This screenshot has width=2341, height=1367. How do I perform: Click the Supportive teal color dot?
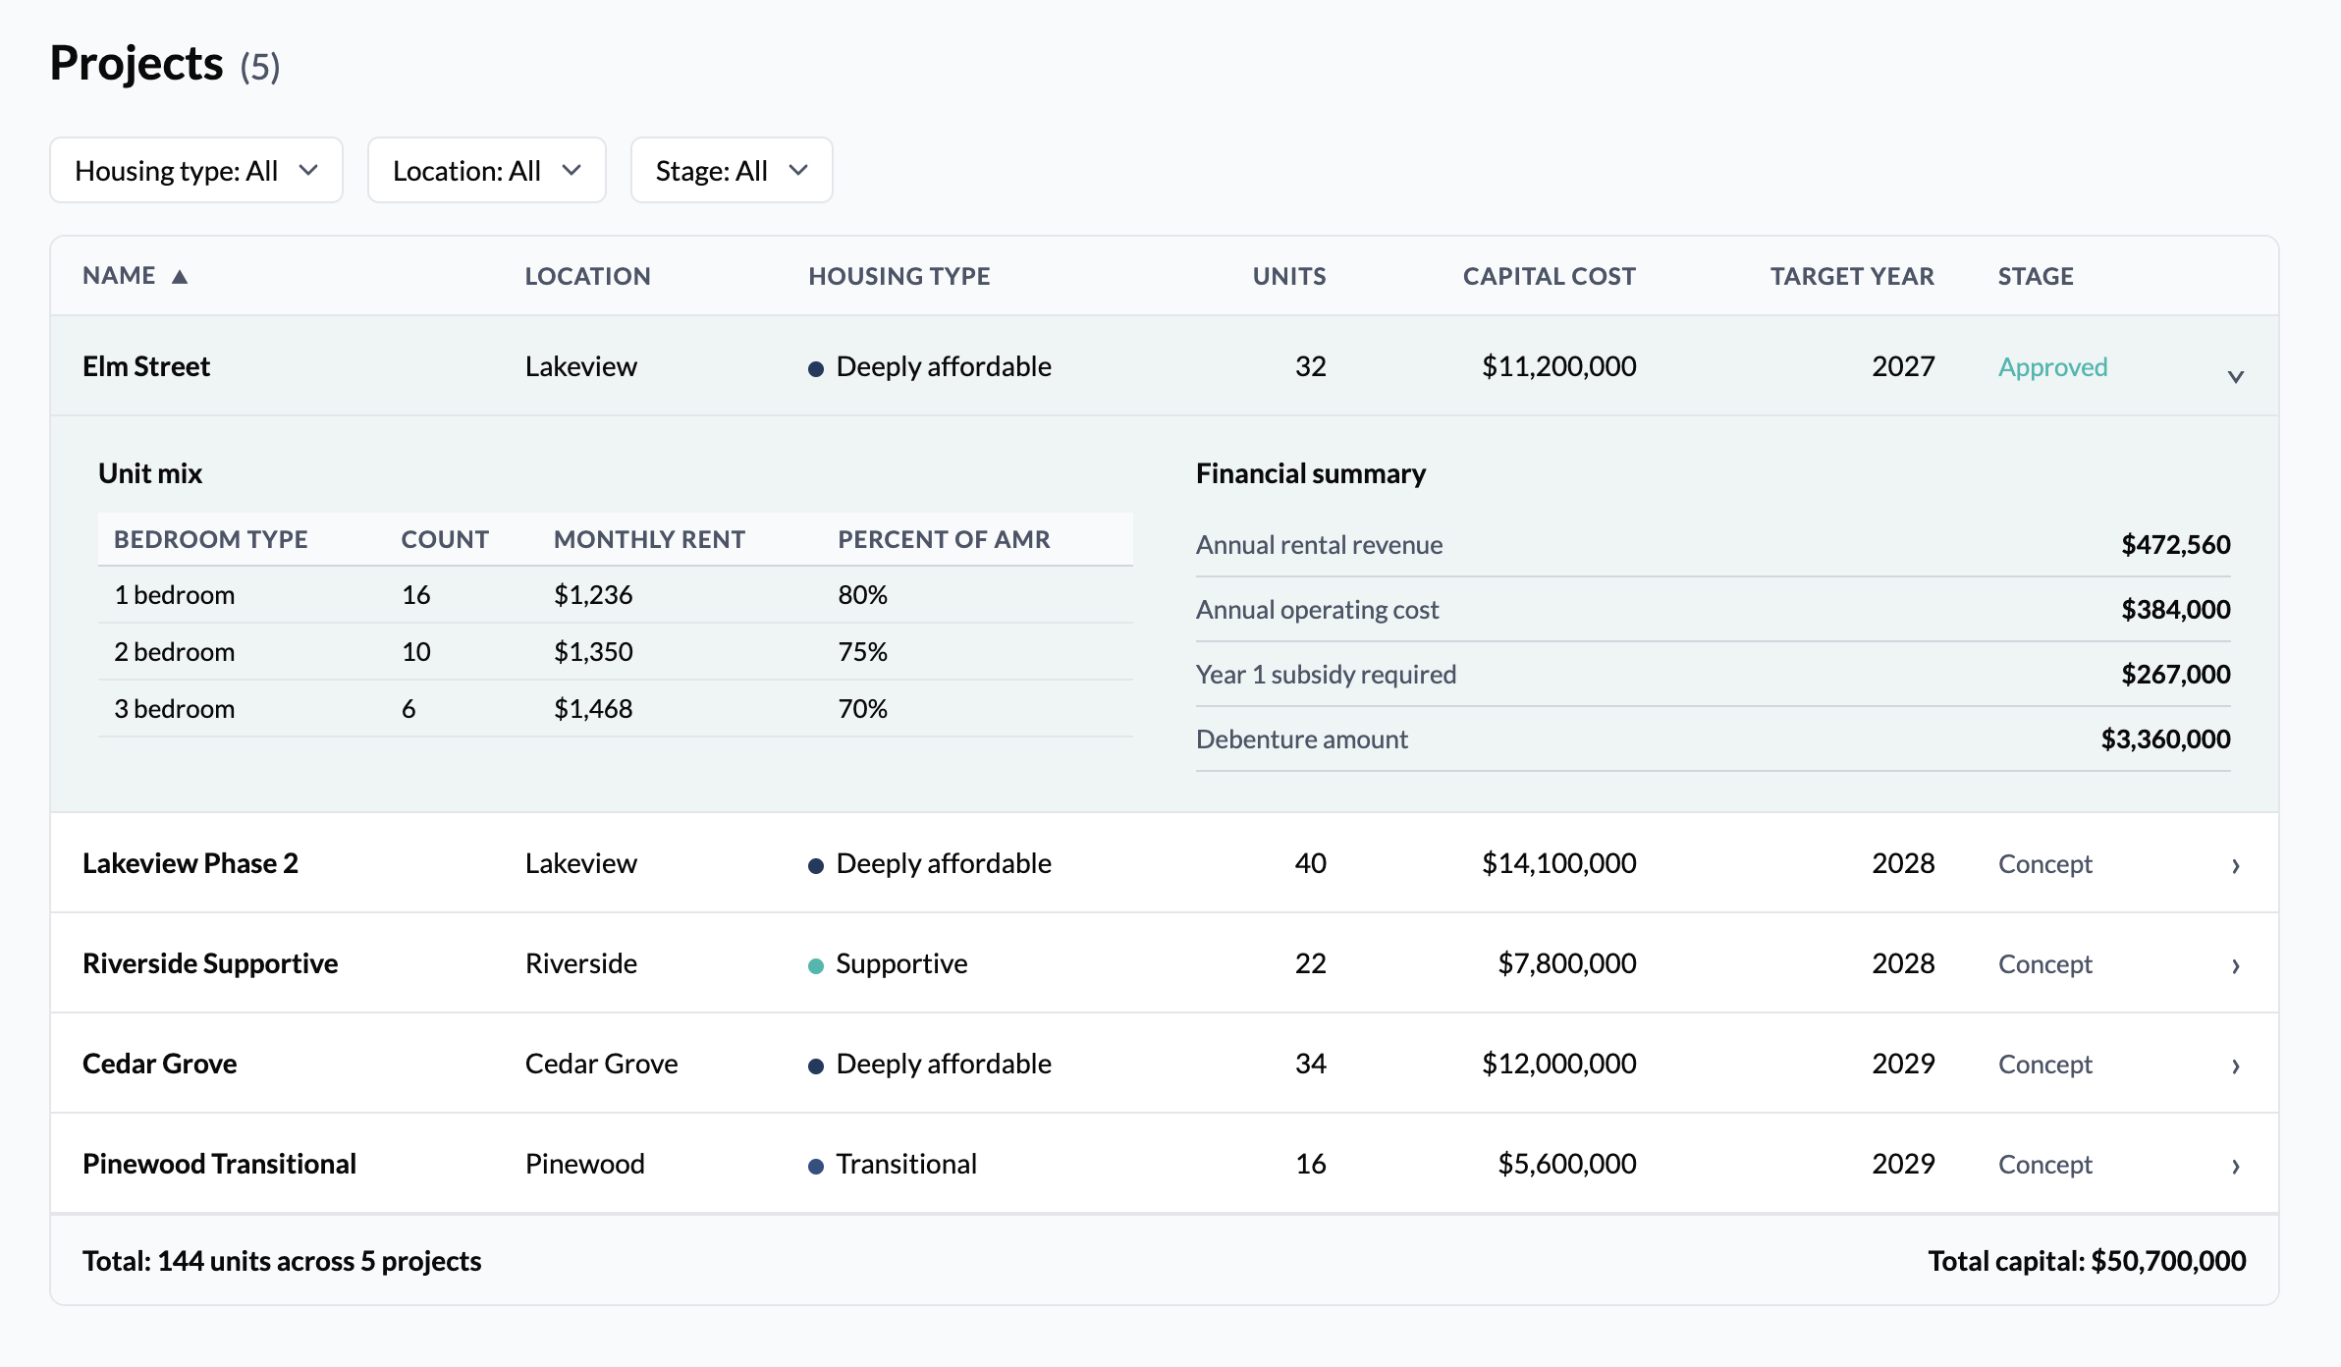pos(815,965)
